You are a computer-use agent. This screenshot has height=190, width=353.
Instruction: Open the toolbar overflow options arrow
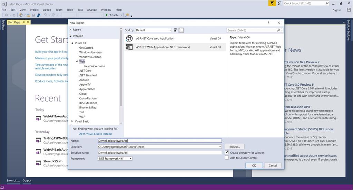coord(131,16)
